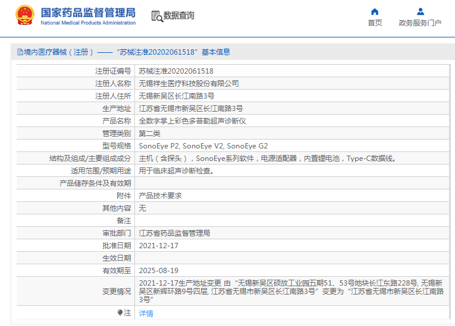
Task: Click the 其他内容 label
Action: [117, 208]
